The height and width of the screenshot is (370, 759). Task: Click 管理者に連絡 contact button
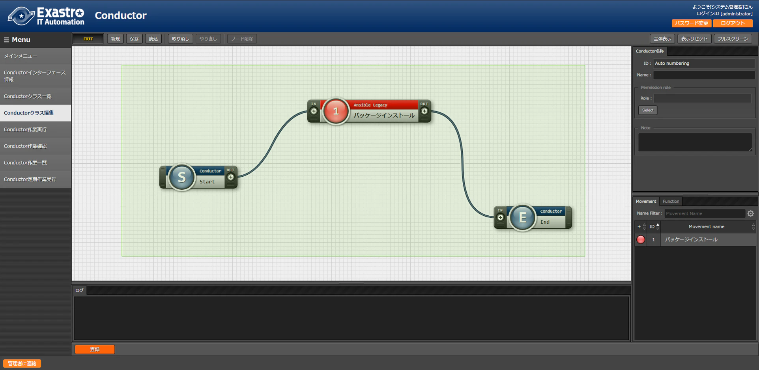click(22, 363)
